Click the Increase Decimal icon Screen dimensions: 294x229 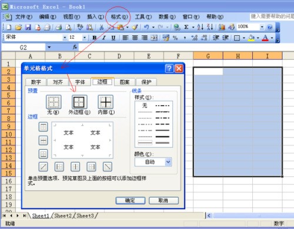pyautogui.click(x=195, y=38)
